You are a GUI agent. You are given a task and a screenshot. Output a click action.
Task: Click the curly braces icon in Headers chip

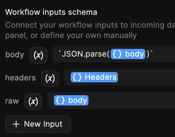(x=77, y=77)
